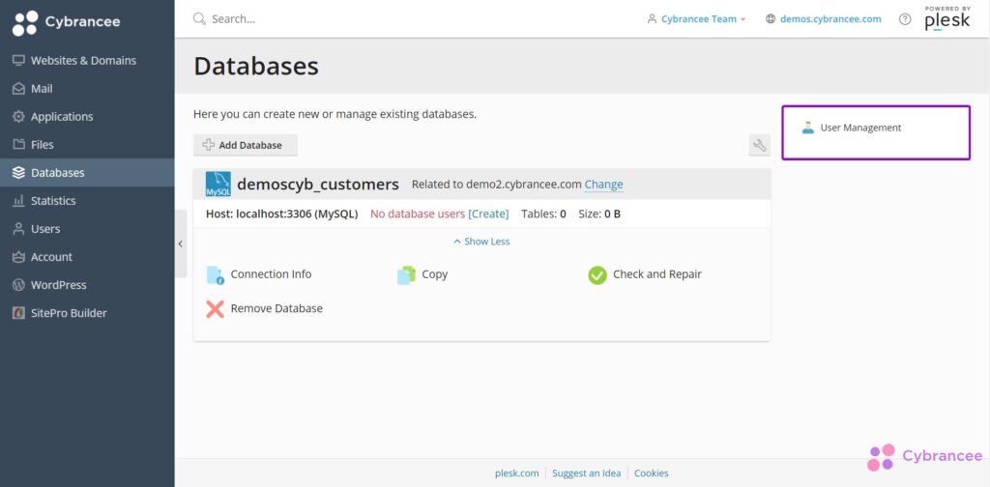Viewport: 990px width, 487px height.
Task: Click the MySQL database icon
Action: point(218,185)
